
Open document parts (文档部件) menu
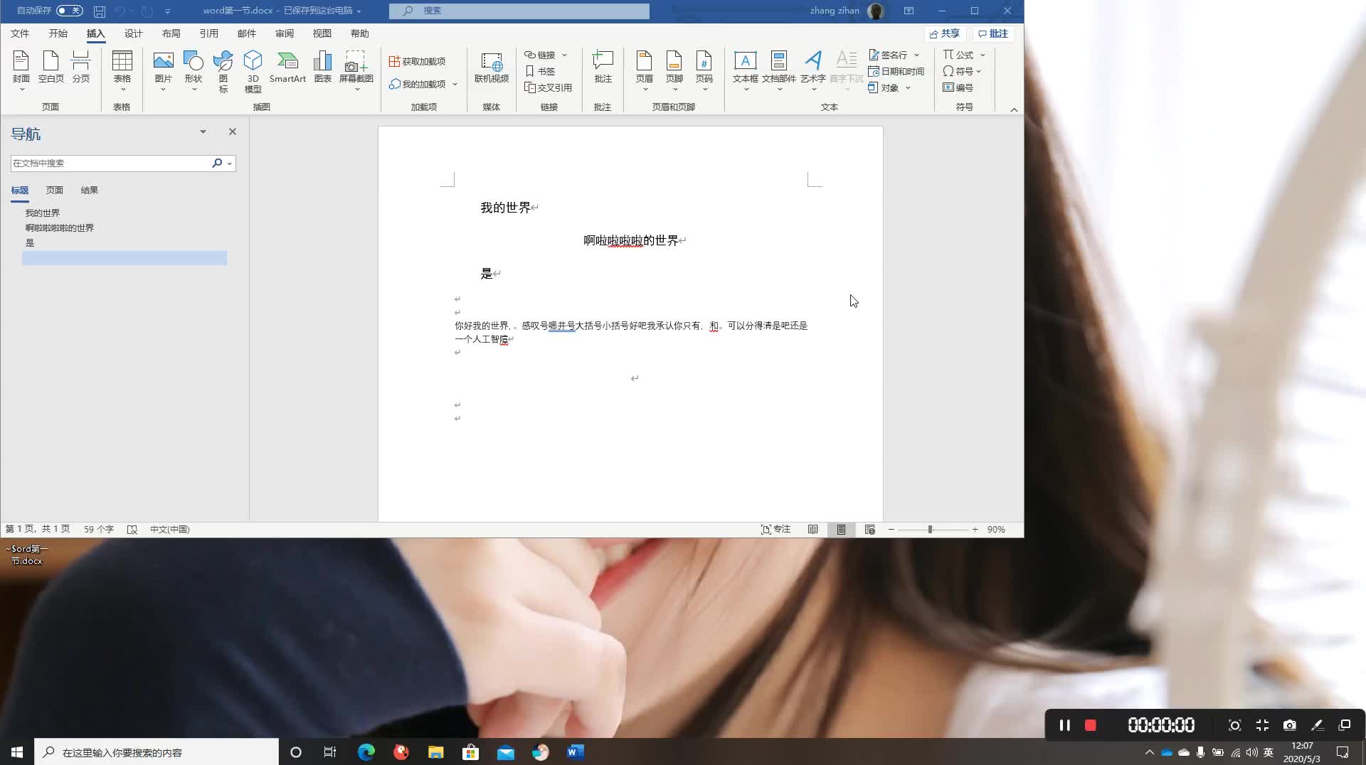point(779,70)
